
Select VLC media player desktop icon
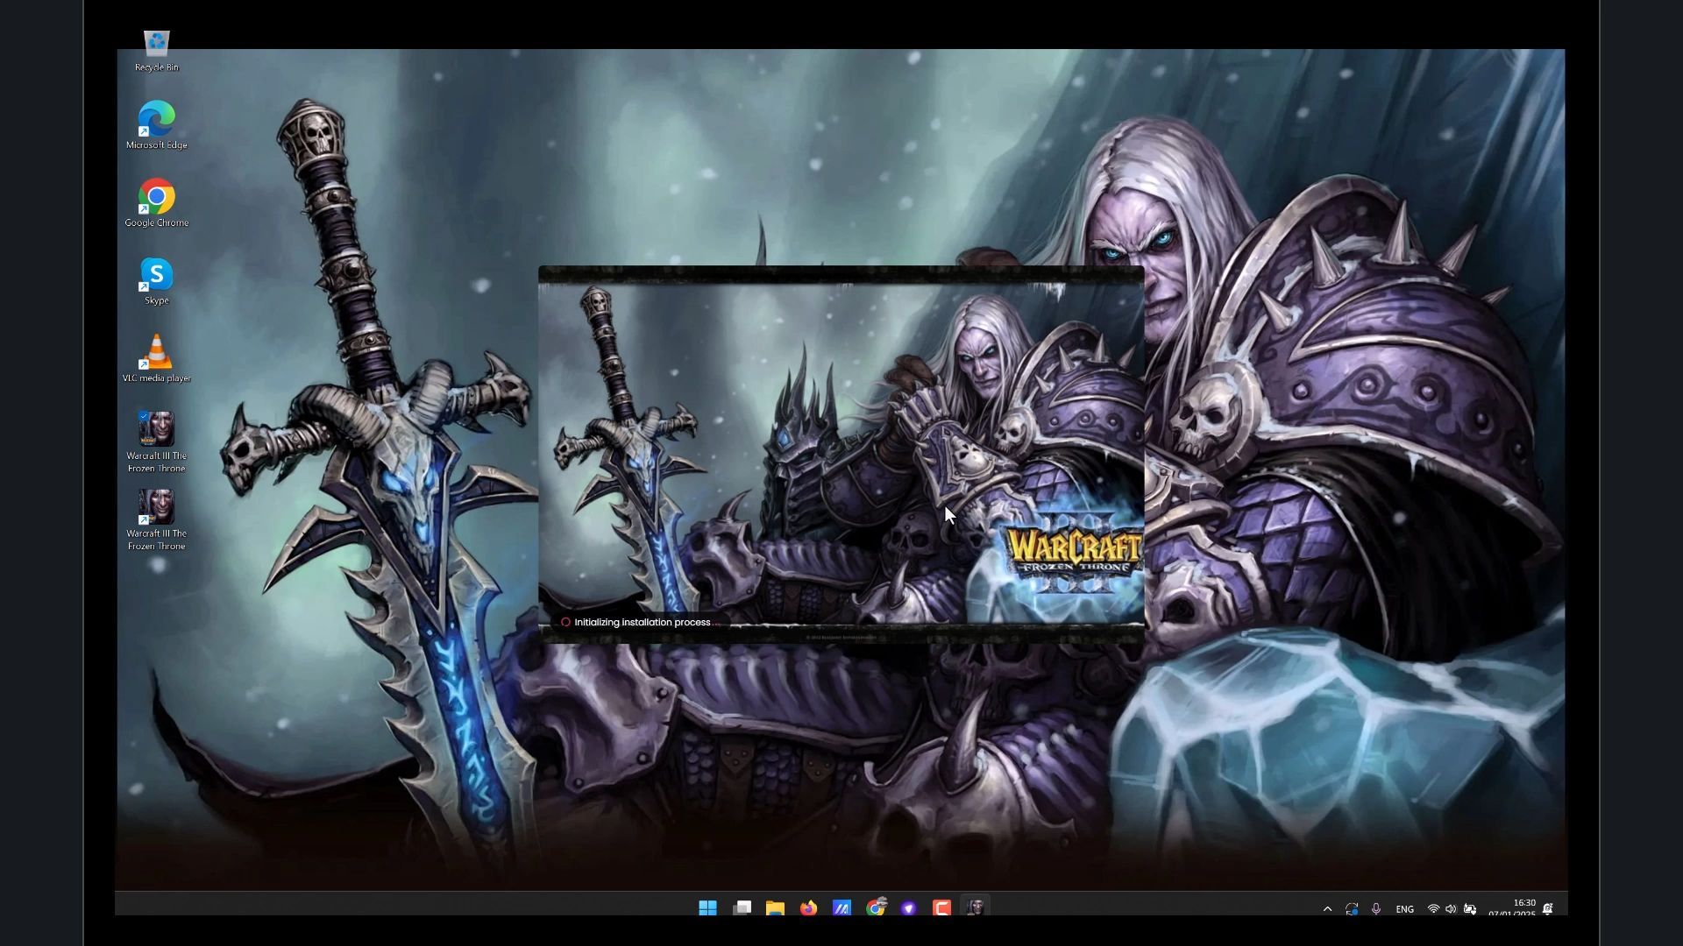[157, 358]
